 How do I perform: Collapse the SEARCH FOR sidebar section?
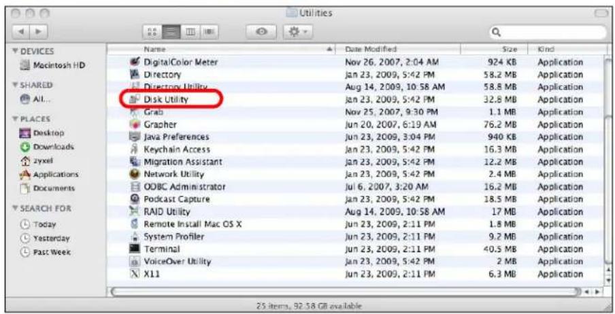[x=15, y=209]
